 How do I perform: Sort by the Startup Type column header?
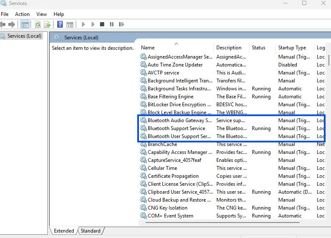pyautogui.click(x=292, y=48)
